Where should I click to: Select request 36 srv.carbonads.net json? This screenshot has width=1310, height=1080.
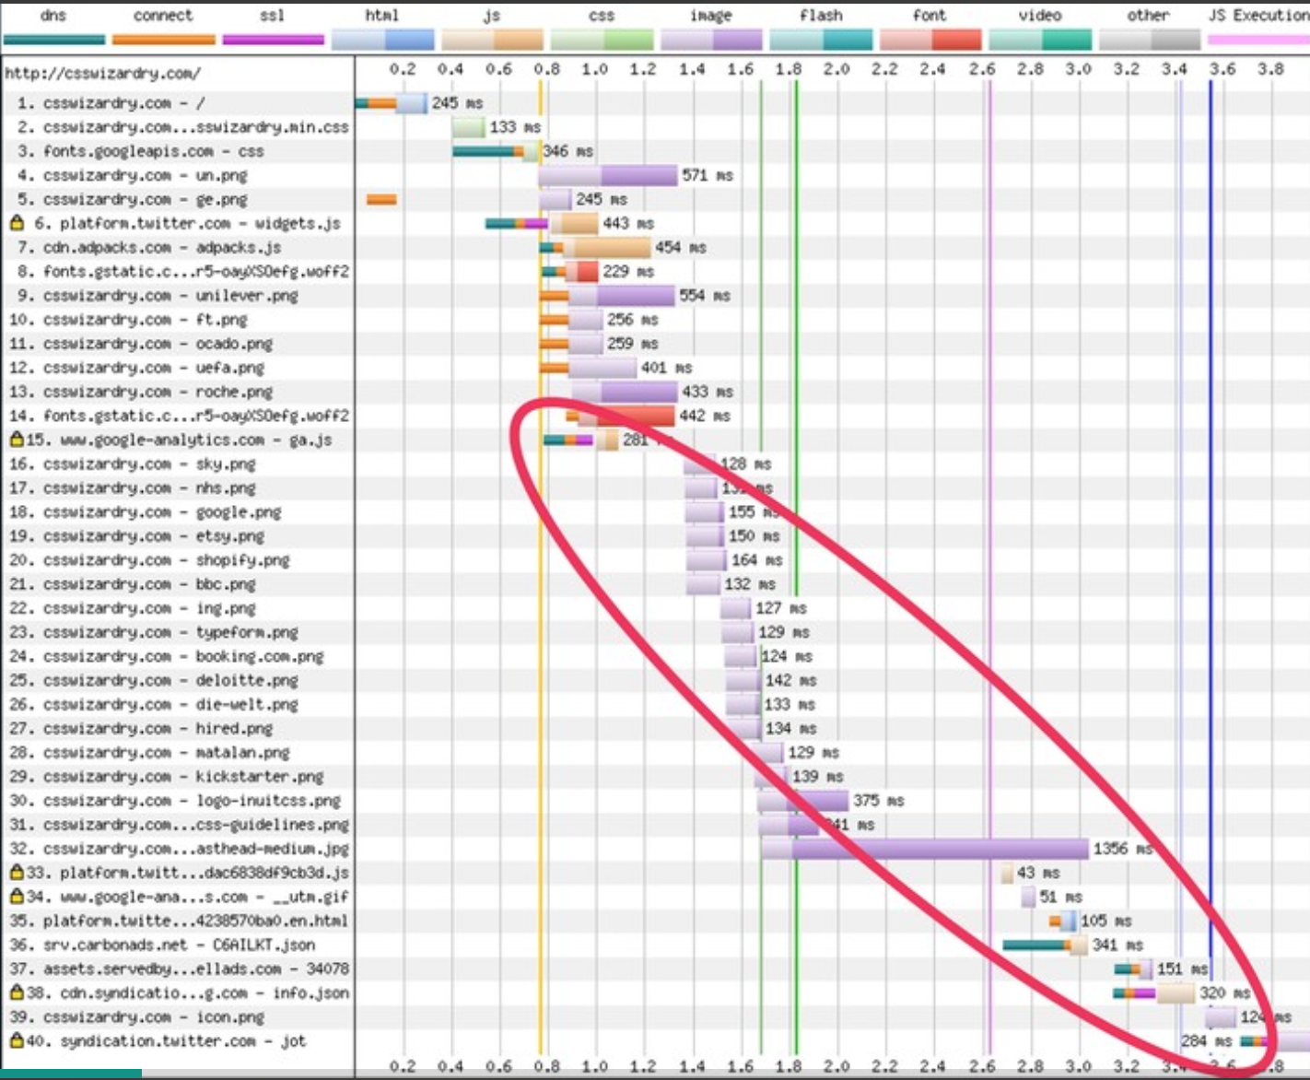click(x=162, y=944)
